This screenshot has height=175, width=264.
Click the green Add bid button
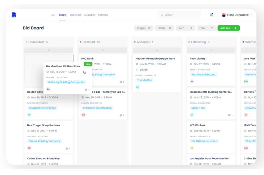[x=228, y=28]
